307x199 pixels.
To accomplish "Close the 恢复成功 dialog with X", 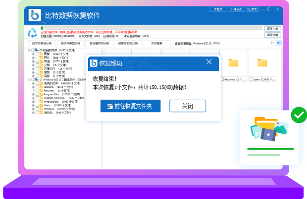I will [x=209, y=62].
